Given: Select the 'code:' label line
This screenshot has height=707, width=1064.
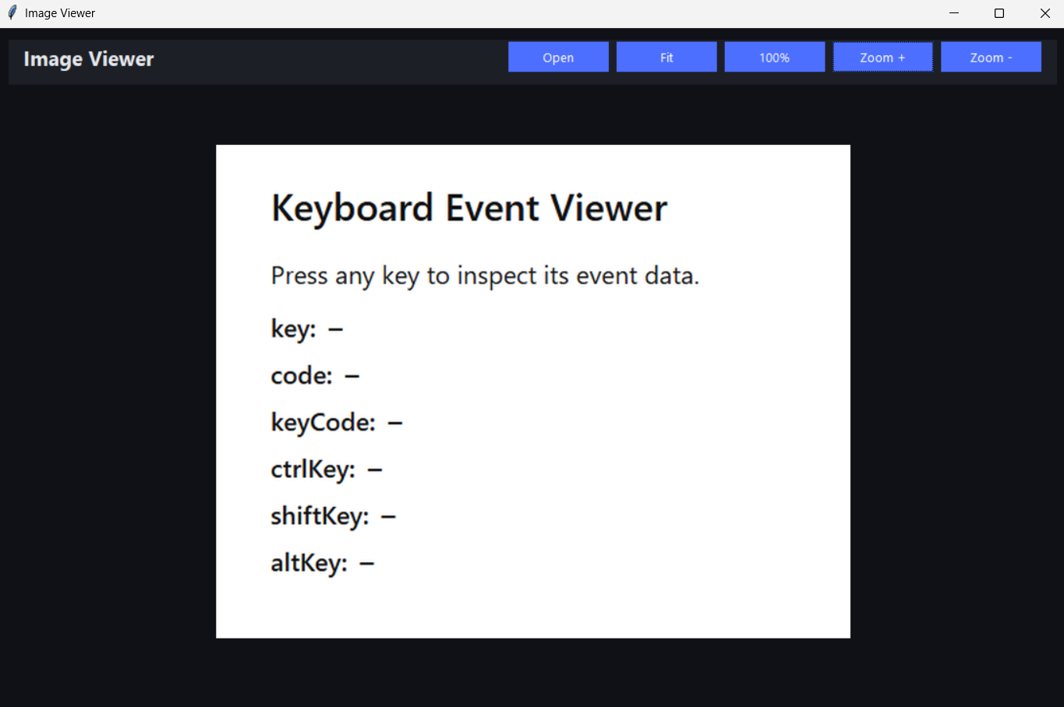Looking at the screenshot, I should 302,376.
